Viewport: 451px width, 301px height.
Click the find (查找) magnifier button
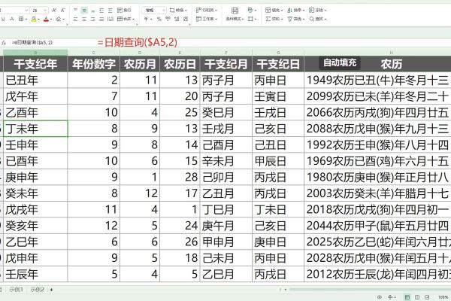point(317,19)
